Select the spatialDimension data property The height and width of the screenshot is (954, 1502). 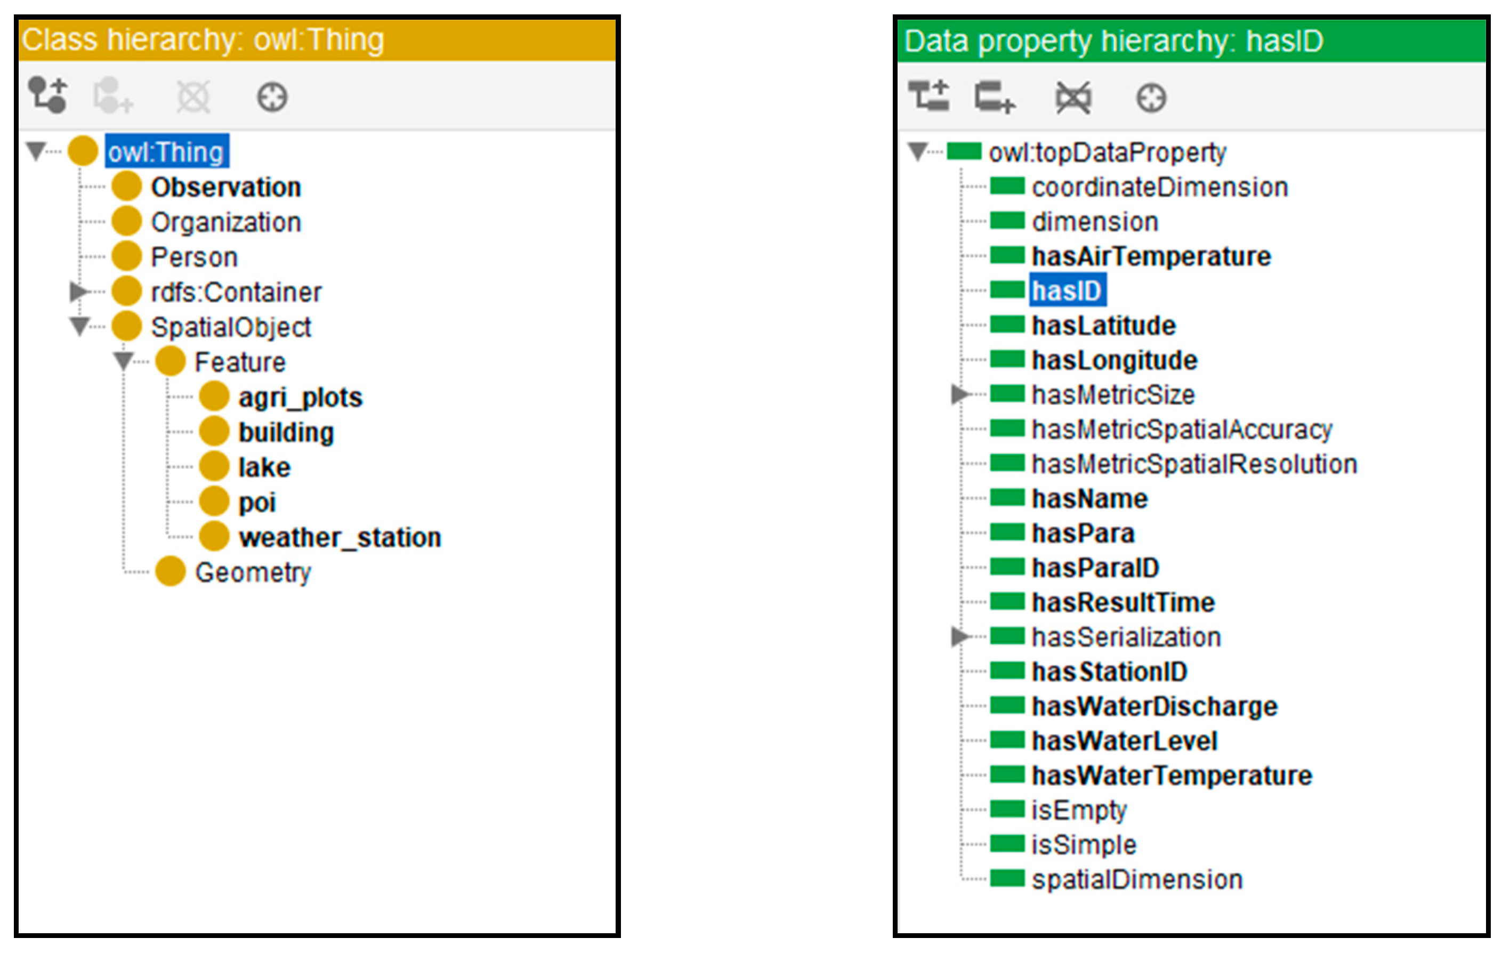point(1136,879)
